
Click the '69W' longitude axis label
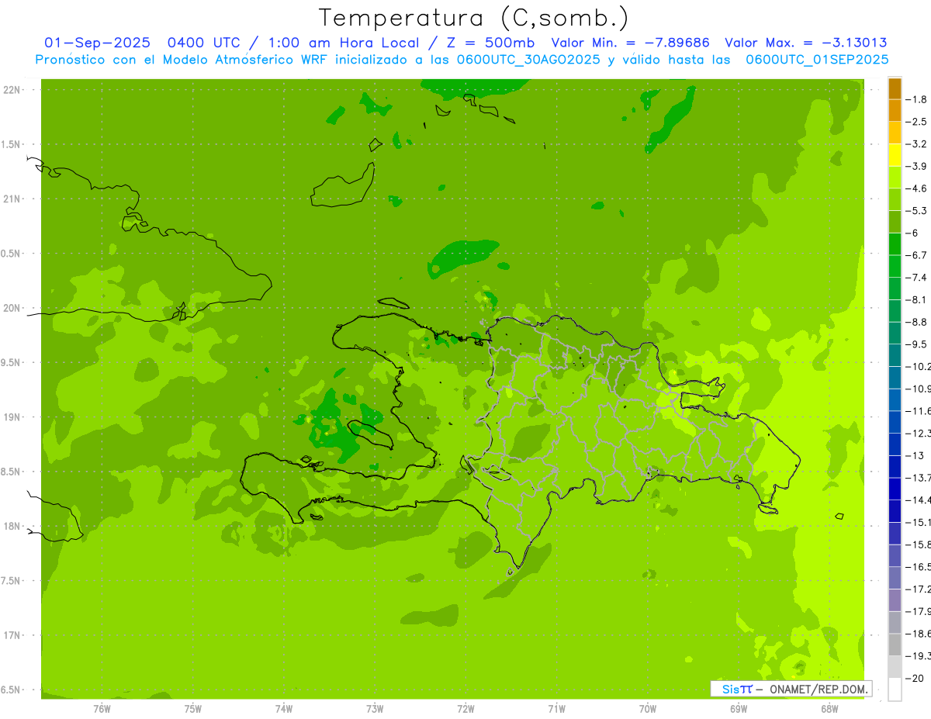pos(739,708)
